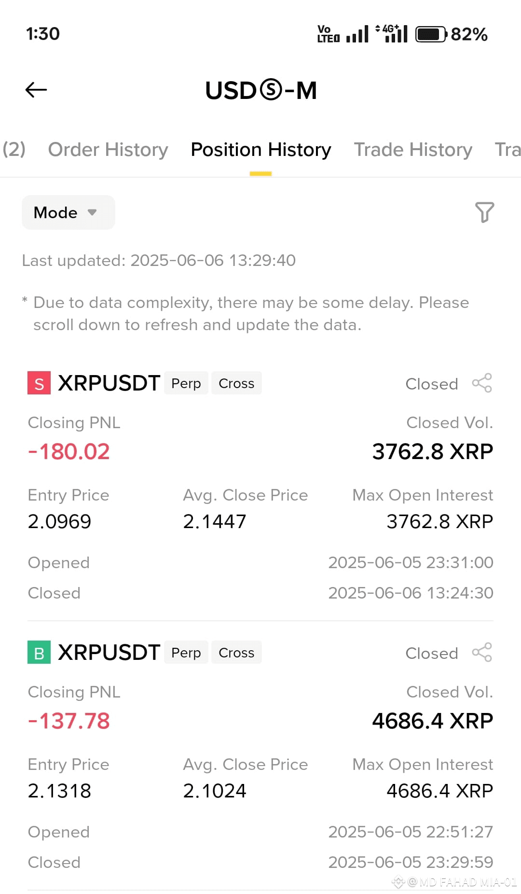Tap the battery status icon
521x894 pixels.
(431, 34)
